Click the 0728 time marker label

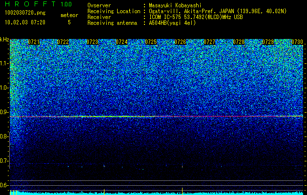(x=239, y=42)
